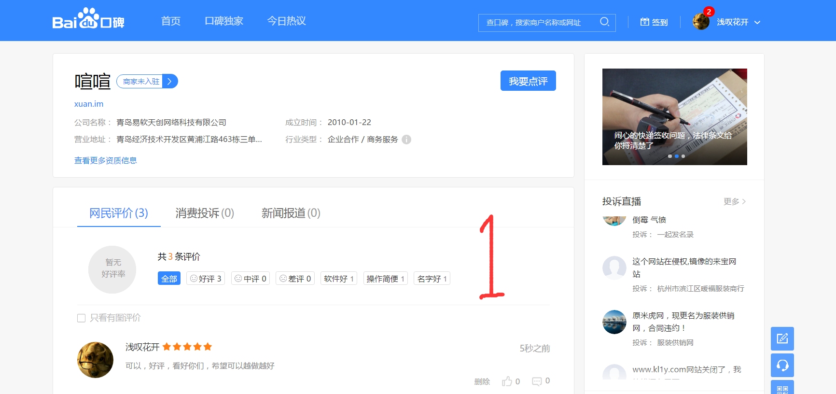Filter by 中评 0 neutral tag
The width and height of the screenshot is (836, 394).
tap(251, 279)
